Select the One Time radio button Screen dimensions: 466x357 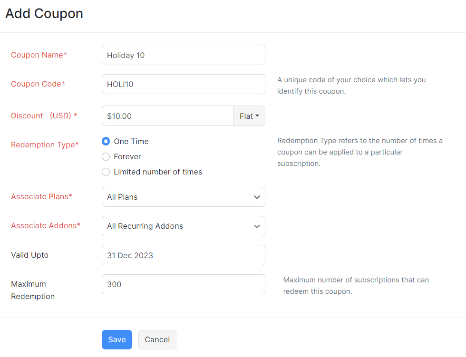106,141
